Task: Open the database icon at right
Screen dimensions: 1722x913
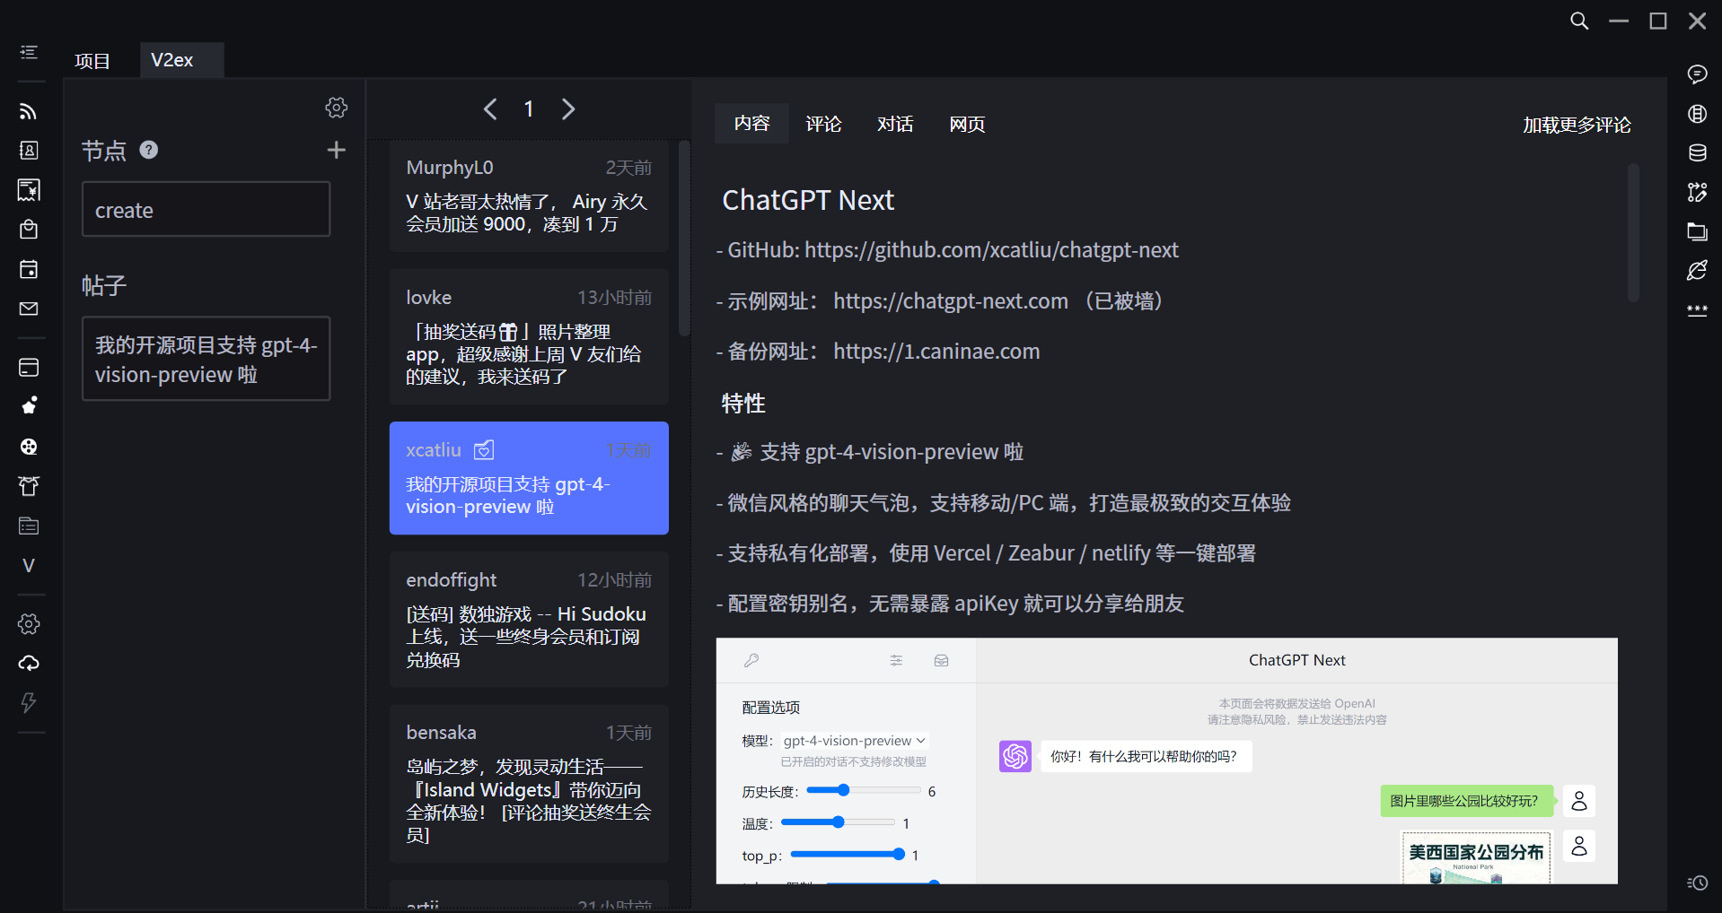Action: tap(1697, 153)
